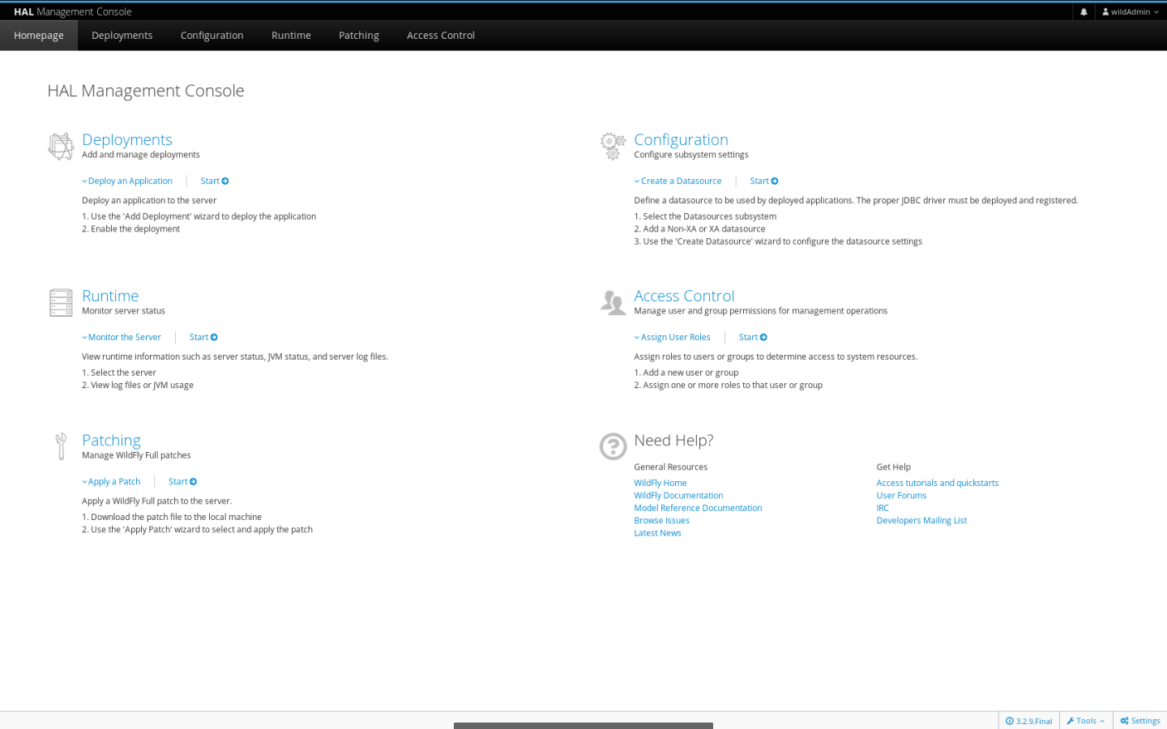Screen dimensions: 1167x729
Task: Click the Configuration gears icon
Action: tap(613, 146)
